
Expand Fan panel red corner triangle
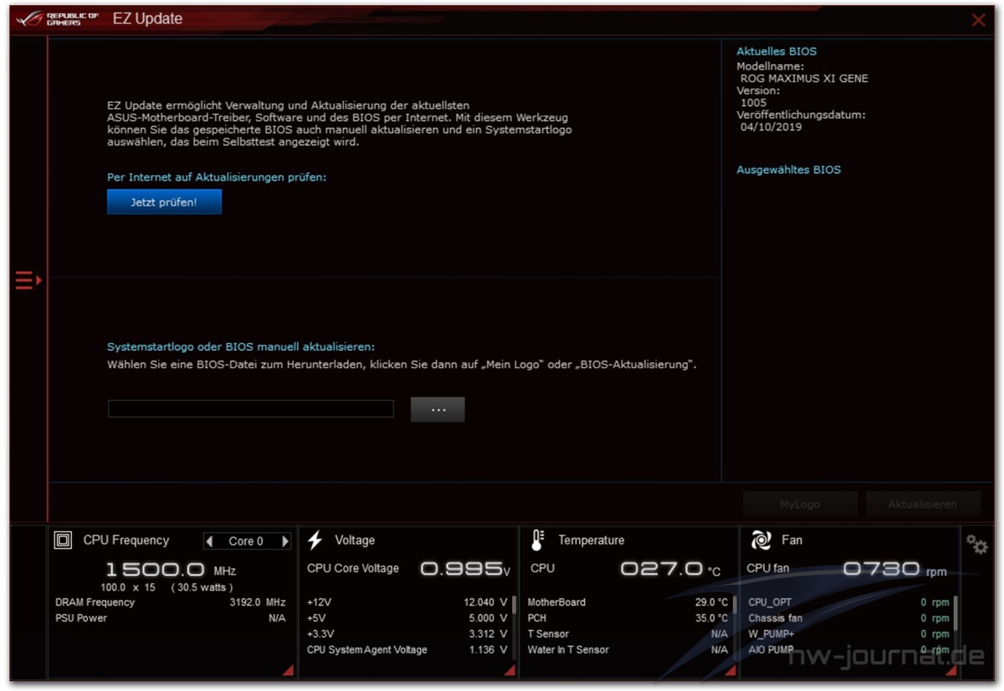pos(951,670)
